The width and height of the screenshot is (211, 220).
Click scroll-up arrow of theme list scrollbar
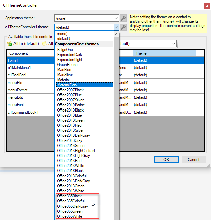click(116, 34)
